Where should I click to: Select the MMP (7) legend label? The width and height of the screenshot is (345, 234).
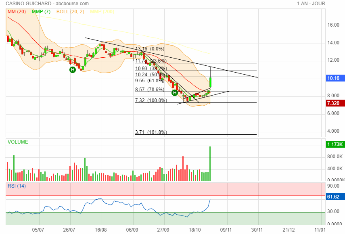pyautogui.click(x=41, y=12)
